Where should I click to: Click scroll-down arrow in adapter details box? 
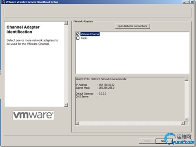coord(186,119)
